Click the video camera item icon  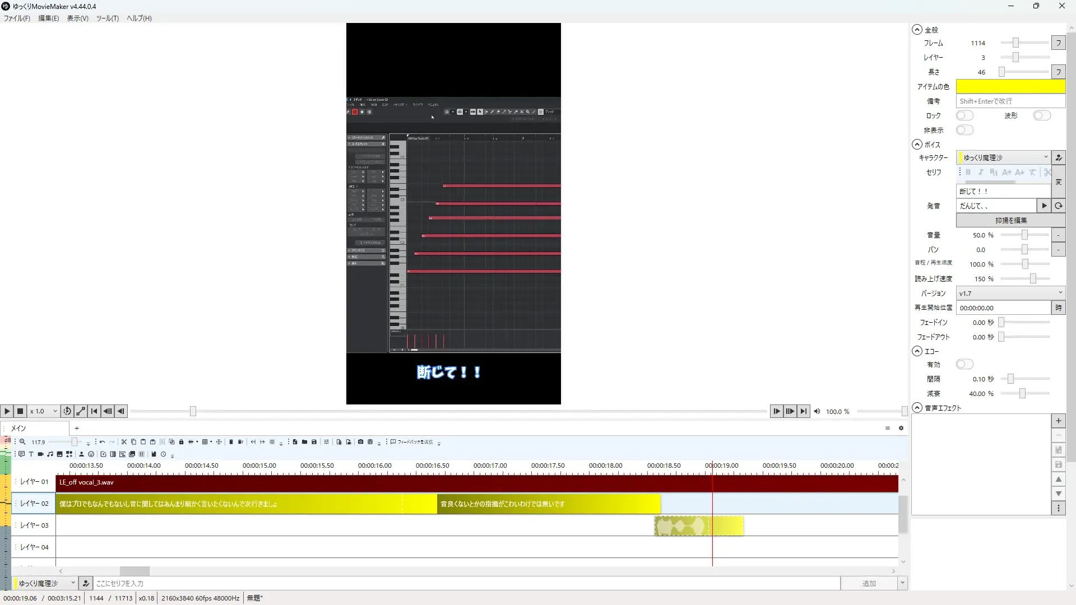tap(40, 454)
